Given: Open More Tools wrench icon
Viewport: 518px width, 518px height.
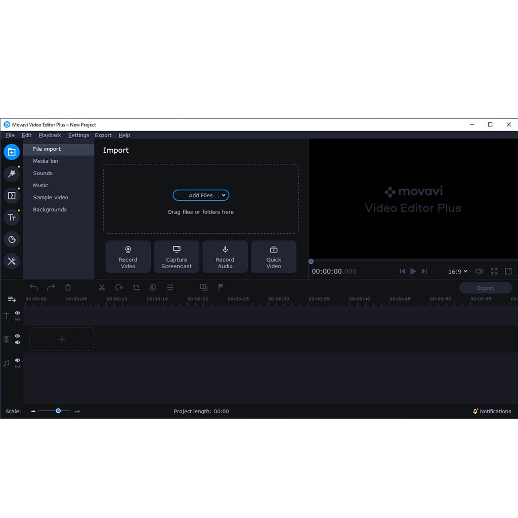Looking at the screenshot, I should pyautogui.click(x=12, y=261).
